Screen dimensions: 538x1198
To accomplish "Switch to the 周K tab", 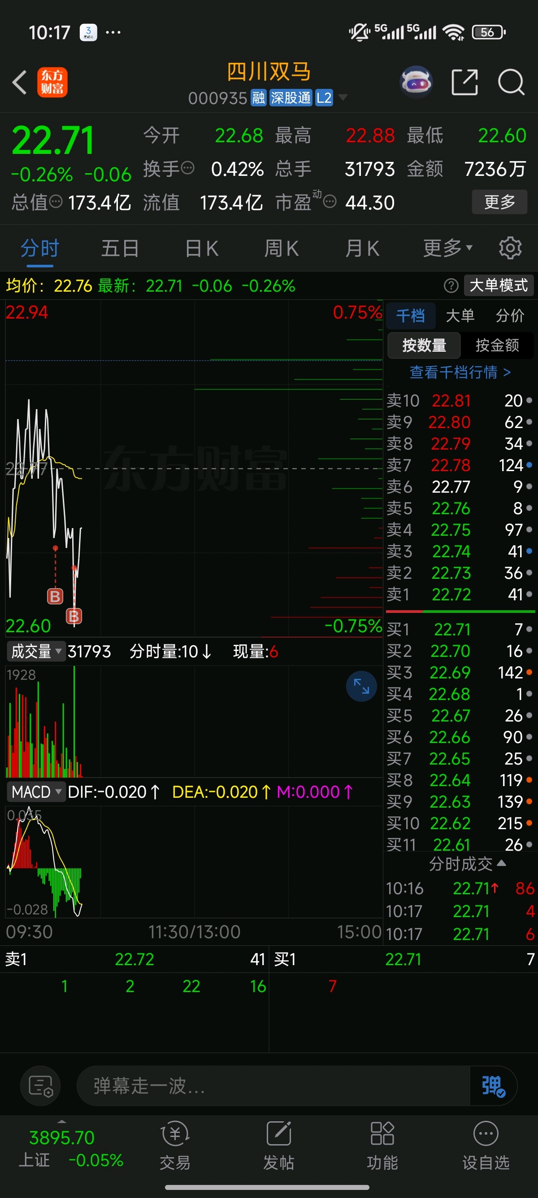I will [x=281, y=248].
